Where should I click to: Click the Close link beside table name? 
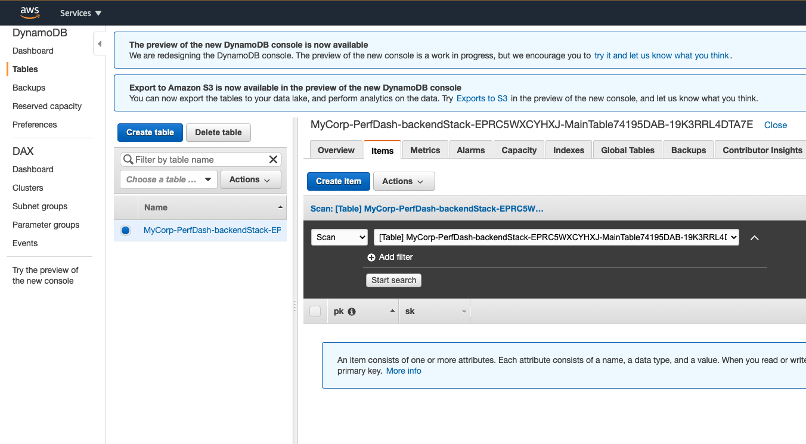pos(776,125)
